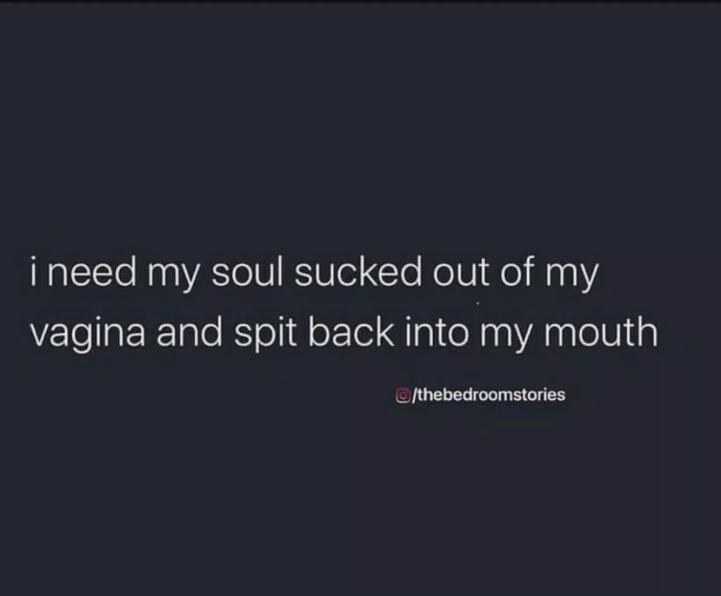Click the word 'my' before 'mouth'
Image resolution: width=721 pixels, height=596 pixels.
click(x=503, y=338)
